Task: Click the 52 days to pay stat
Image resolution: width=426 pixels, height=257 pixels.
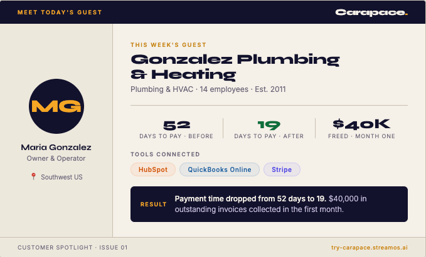Action: coord(176,129)
